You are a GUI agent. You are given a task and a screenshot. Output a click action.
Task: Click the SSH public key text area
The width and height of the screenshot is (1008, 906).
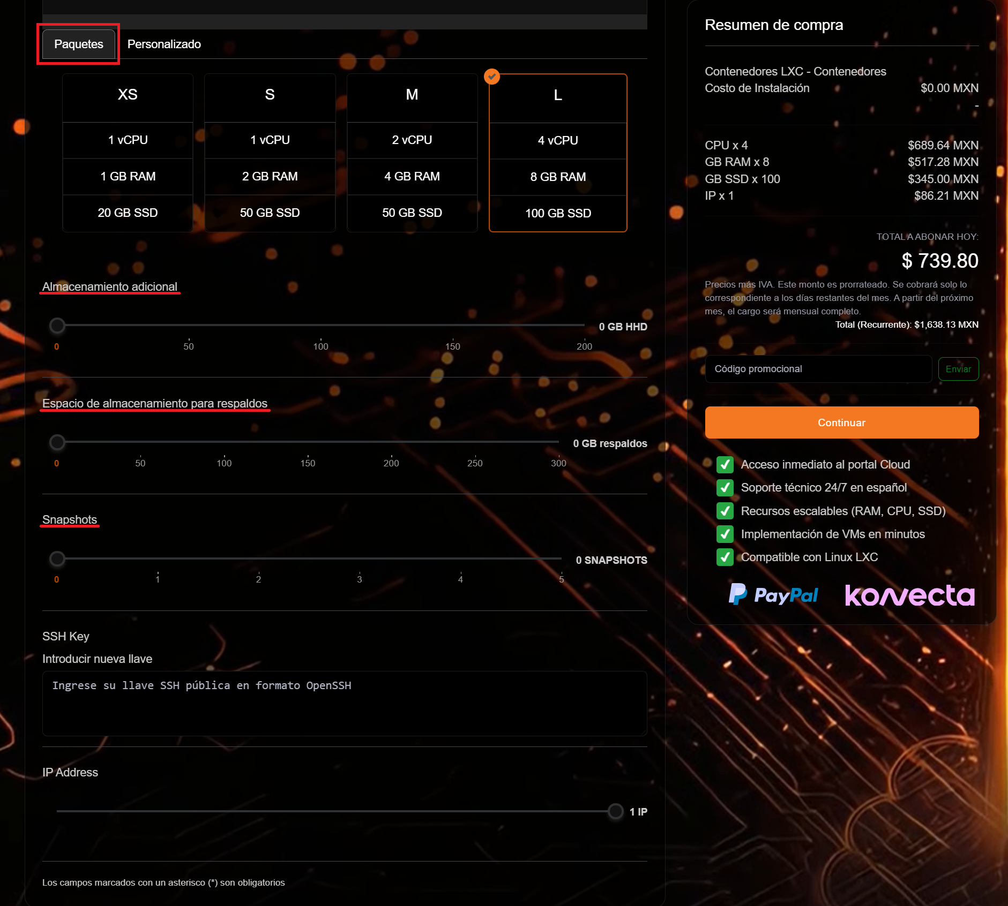[x=344, y=703]
